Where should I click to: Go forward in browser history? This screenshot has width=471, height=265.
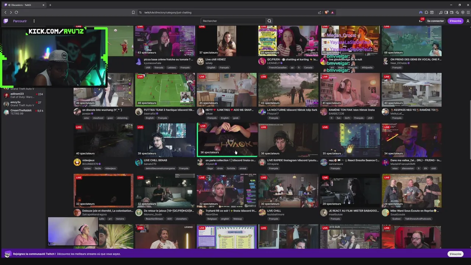click(x=11, y=13)
